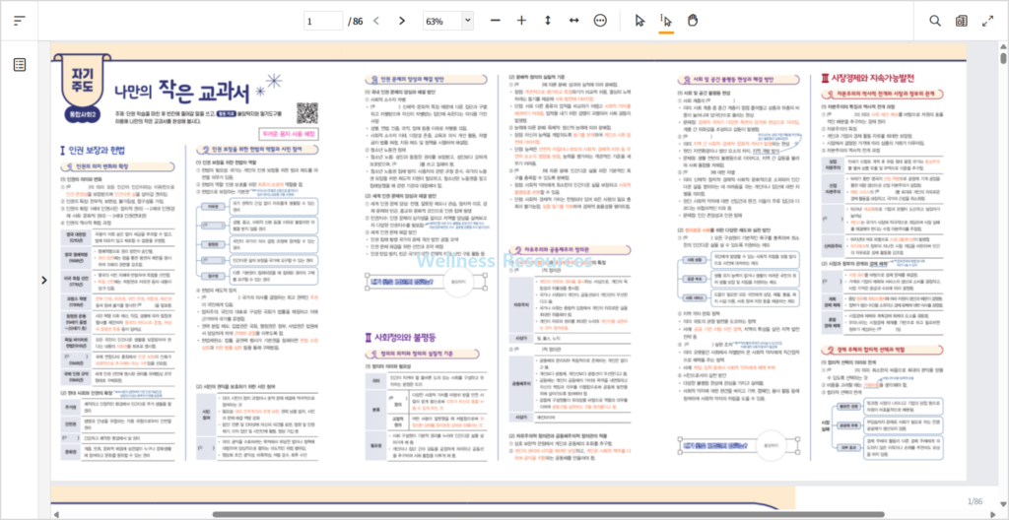The image size is (1009, 520).
Task: Click the '1/86' page indicator at bottom right
Action: click(x=975, y=501)
